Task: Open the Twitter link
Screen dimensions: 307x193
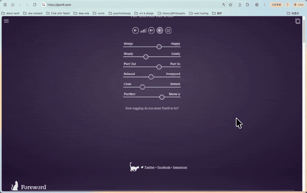Action: (149, 168)
